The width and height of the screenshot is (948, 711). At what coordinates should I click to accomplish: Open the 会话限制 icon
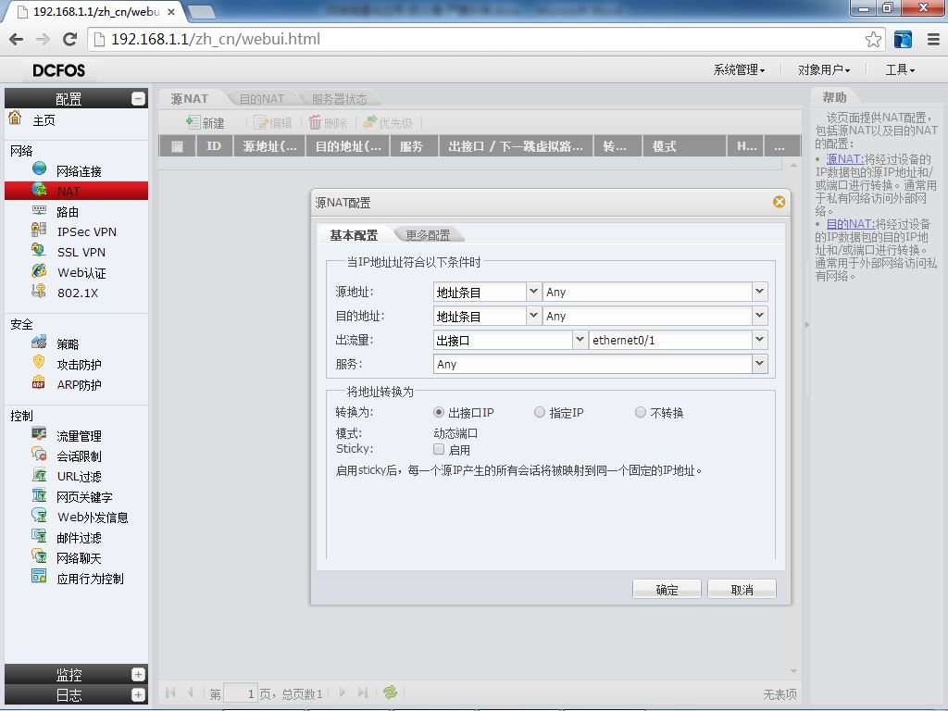[39, 455]
